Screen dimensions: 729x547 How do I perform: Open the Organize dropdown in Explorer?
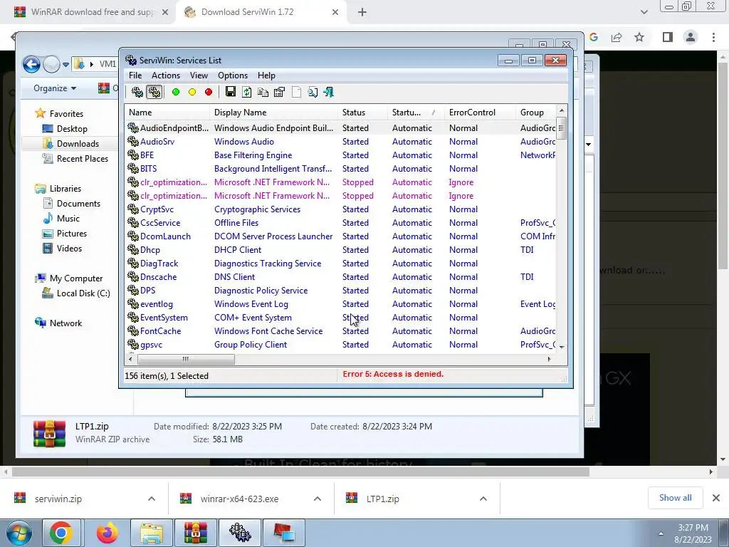pyautogui.click(x=55, y=88)
